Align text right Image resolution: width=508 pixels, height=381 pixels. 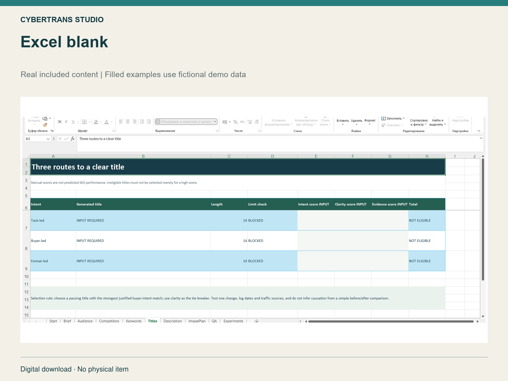click(x=135, y=122)
